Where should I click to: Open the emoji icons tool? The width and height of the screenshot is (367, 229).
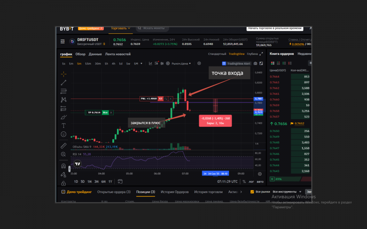tap(63, 134)
